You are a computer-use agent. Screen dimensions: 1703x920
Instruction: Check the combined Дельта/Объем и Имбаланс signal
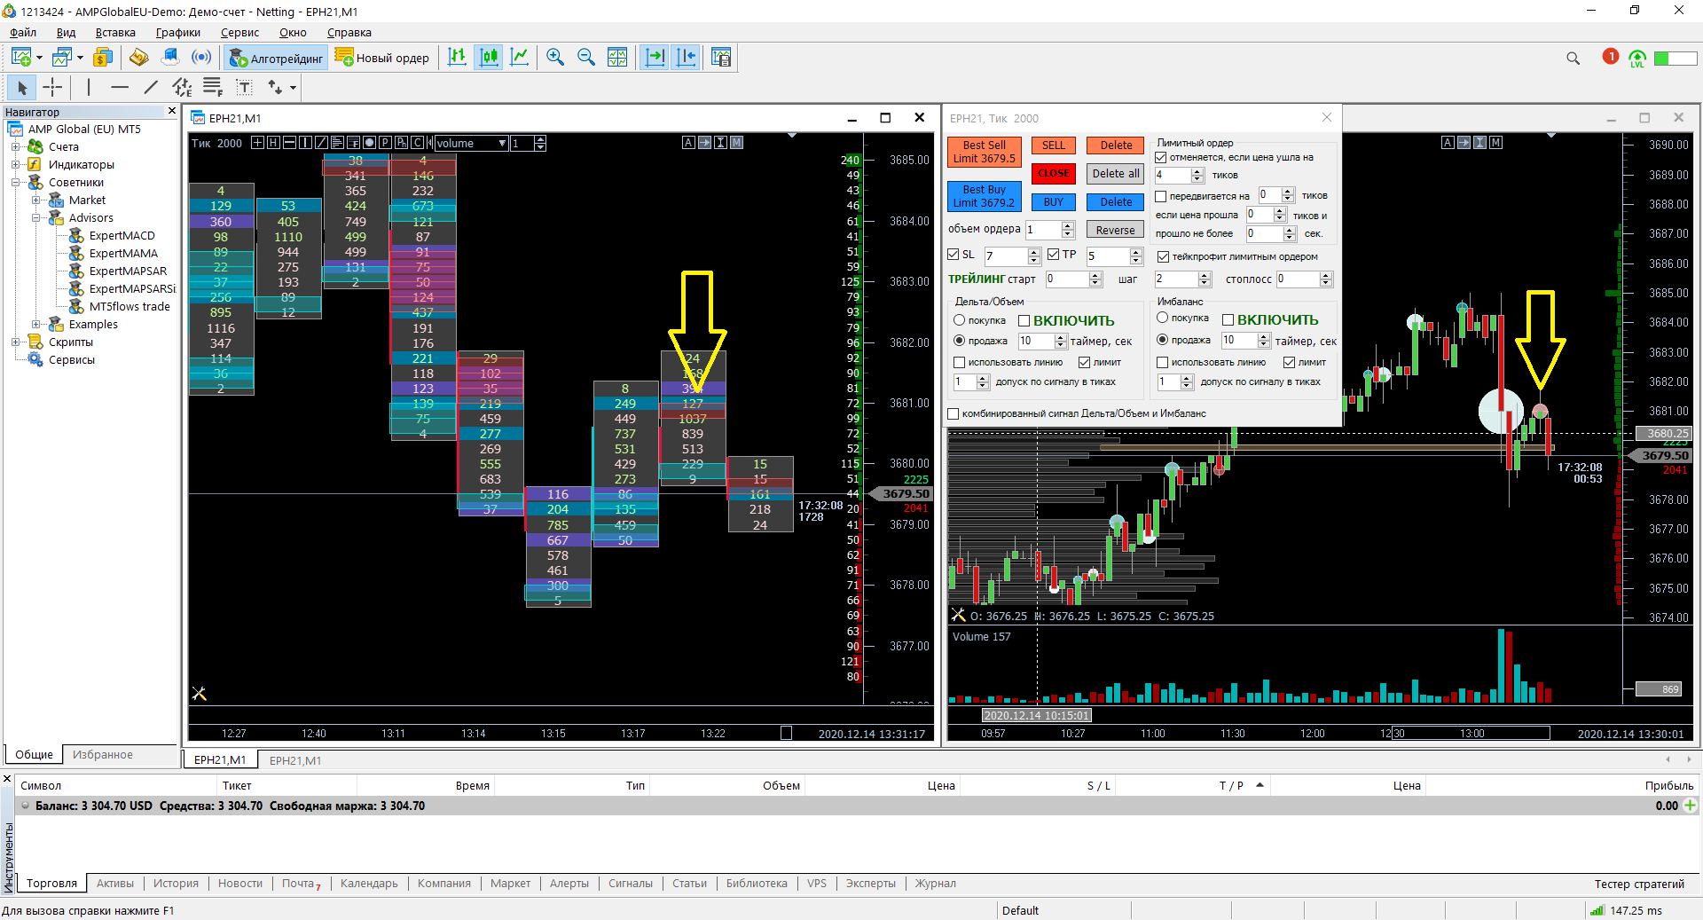point(954,413)
